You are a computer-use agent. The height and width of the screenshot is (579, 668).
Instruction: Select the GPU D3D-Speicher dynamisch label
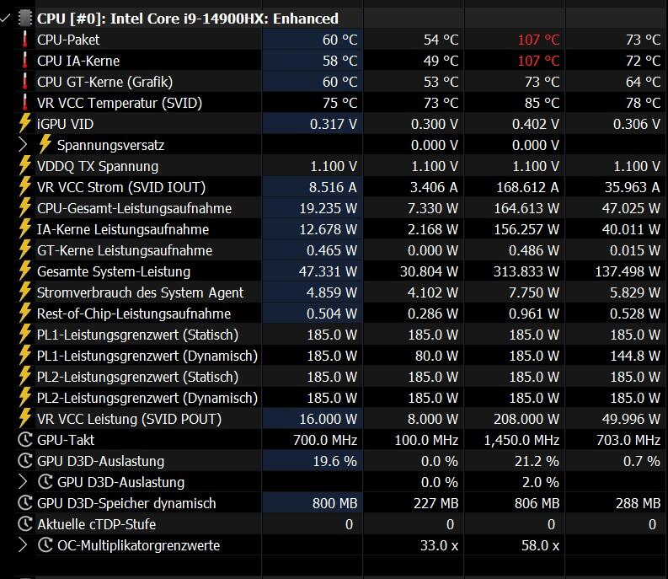pyautogui.click(x=126, y=503)
